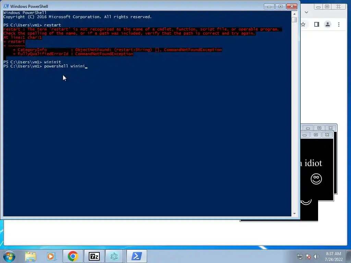Viewport: 351px width, 263px height.
Task: Bookmark the page with Chrome's star icon
Action: (x=303, y=24)
